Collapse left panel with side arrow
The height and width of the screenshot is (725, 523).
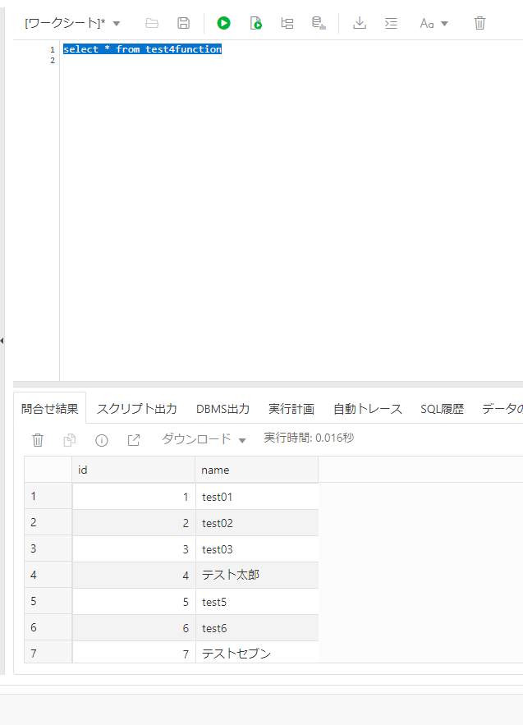coord(2,341)
